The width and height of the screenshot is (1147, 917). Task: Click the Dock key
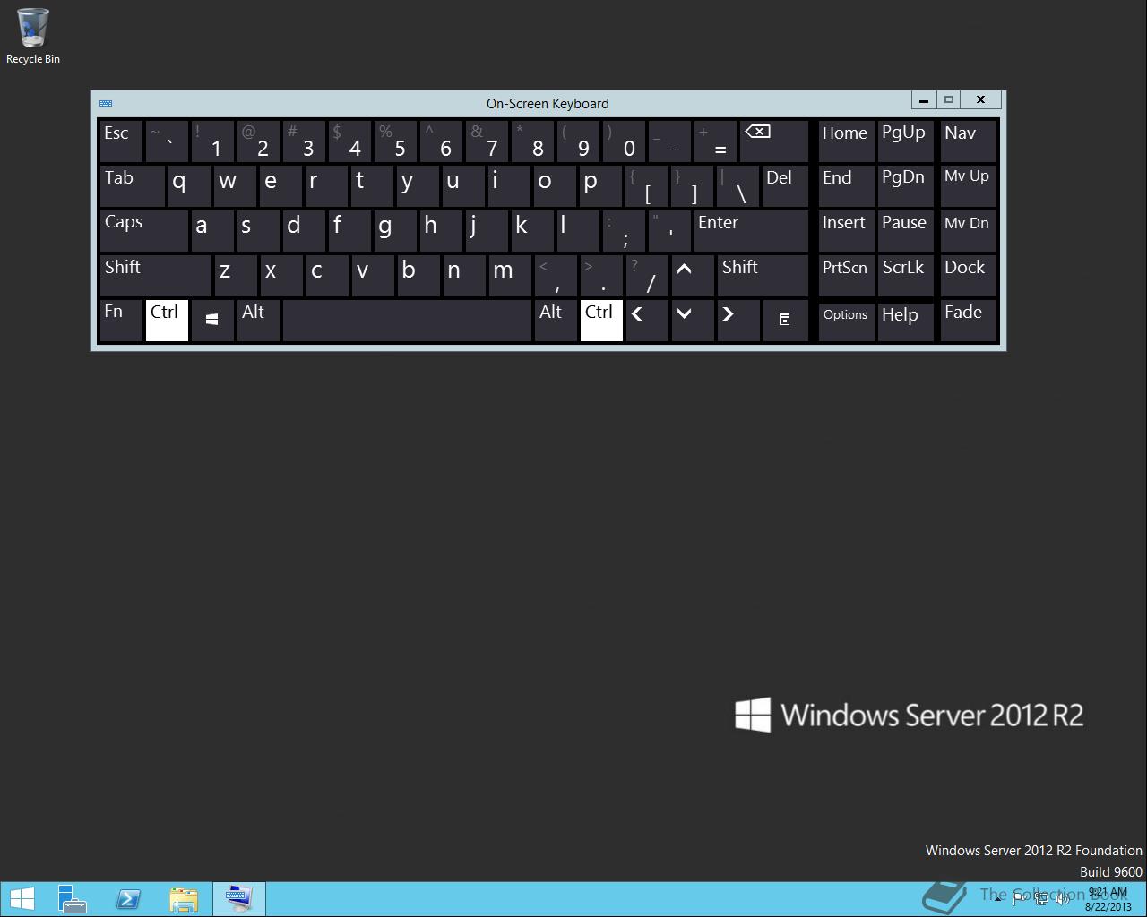tap(968, 276)
